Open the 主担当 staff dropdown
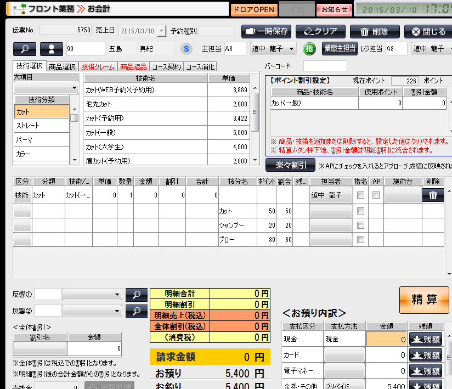 tap(291, 49)
